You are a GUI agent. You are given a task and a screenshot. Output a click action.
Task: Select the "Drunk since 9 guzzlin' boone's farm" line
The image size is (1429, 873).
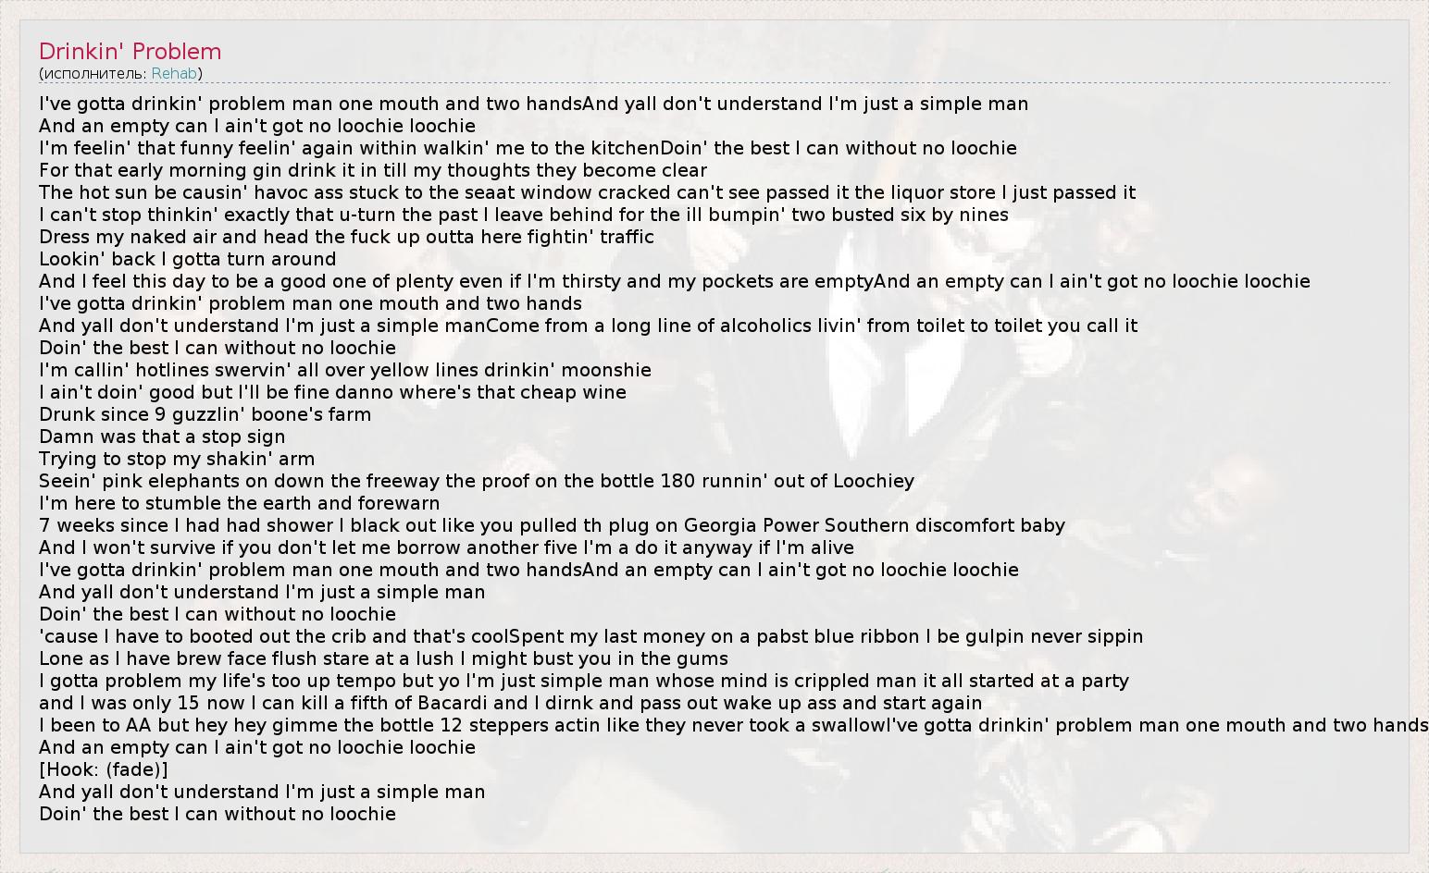(x=205, y=414)
